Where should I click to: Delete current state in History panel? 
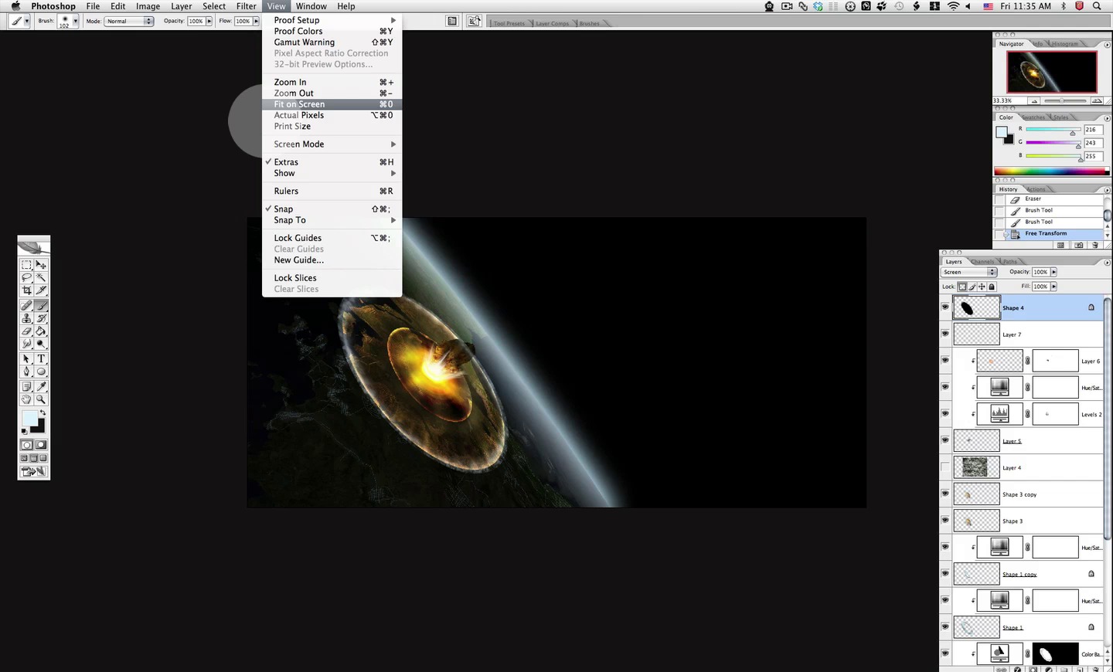click(x=1094, y=245)
